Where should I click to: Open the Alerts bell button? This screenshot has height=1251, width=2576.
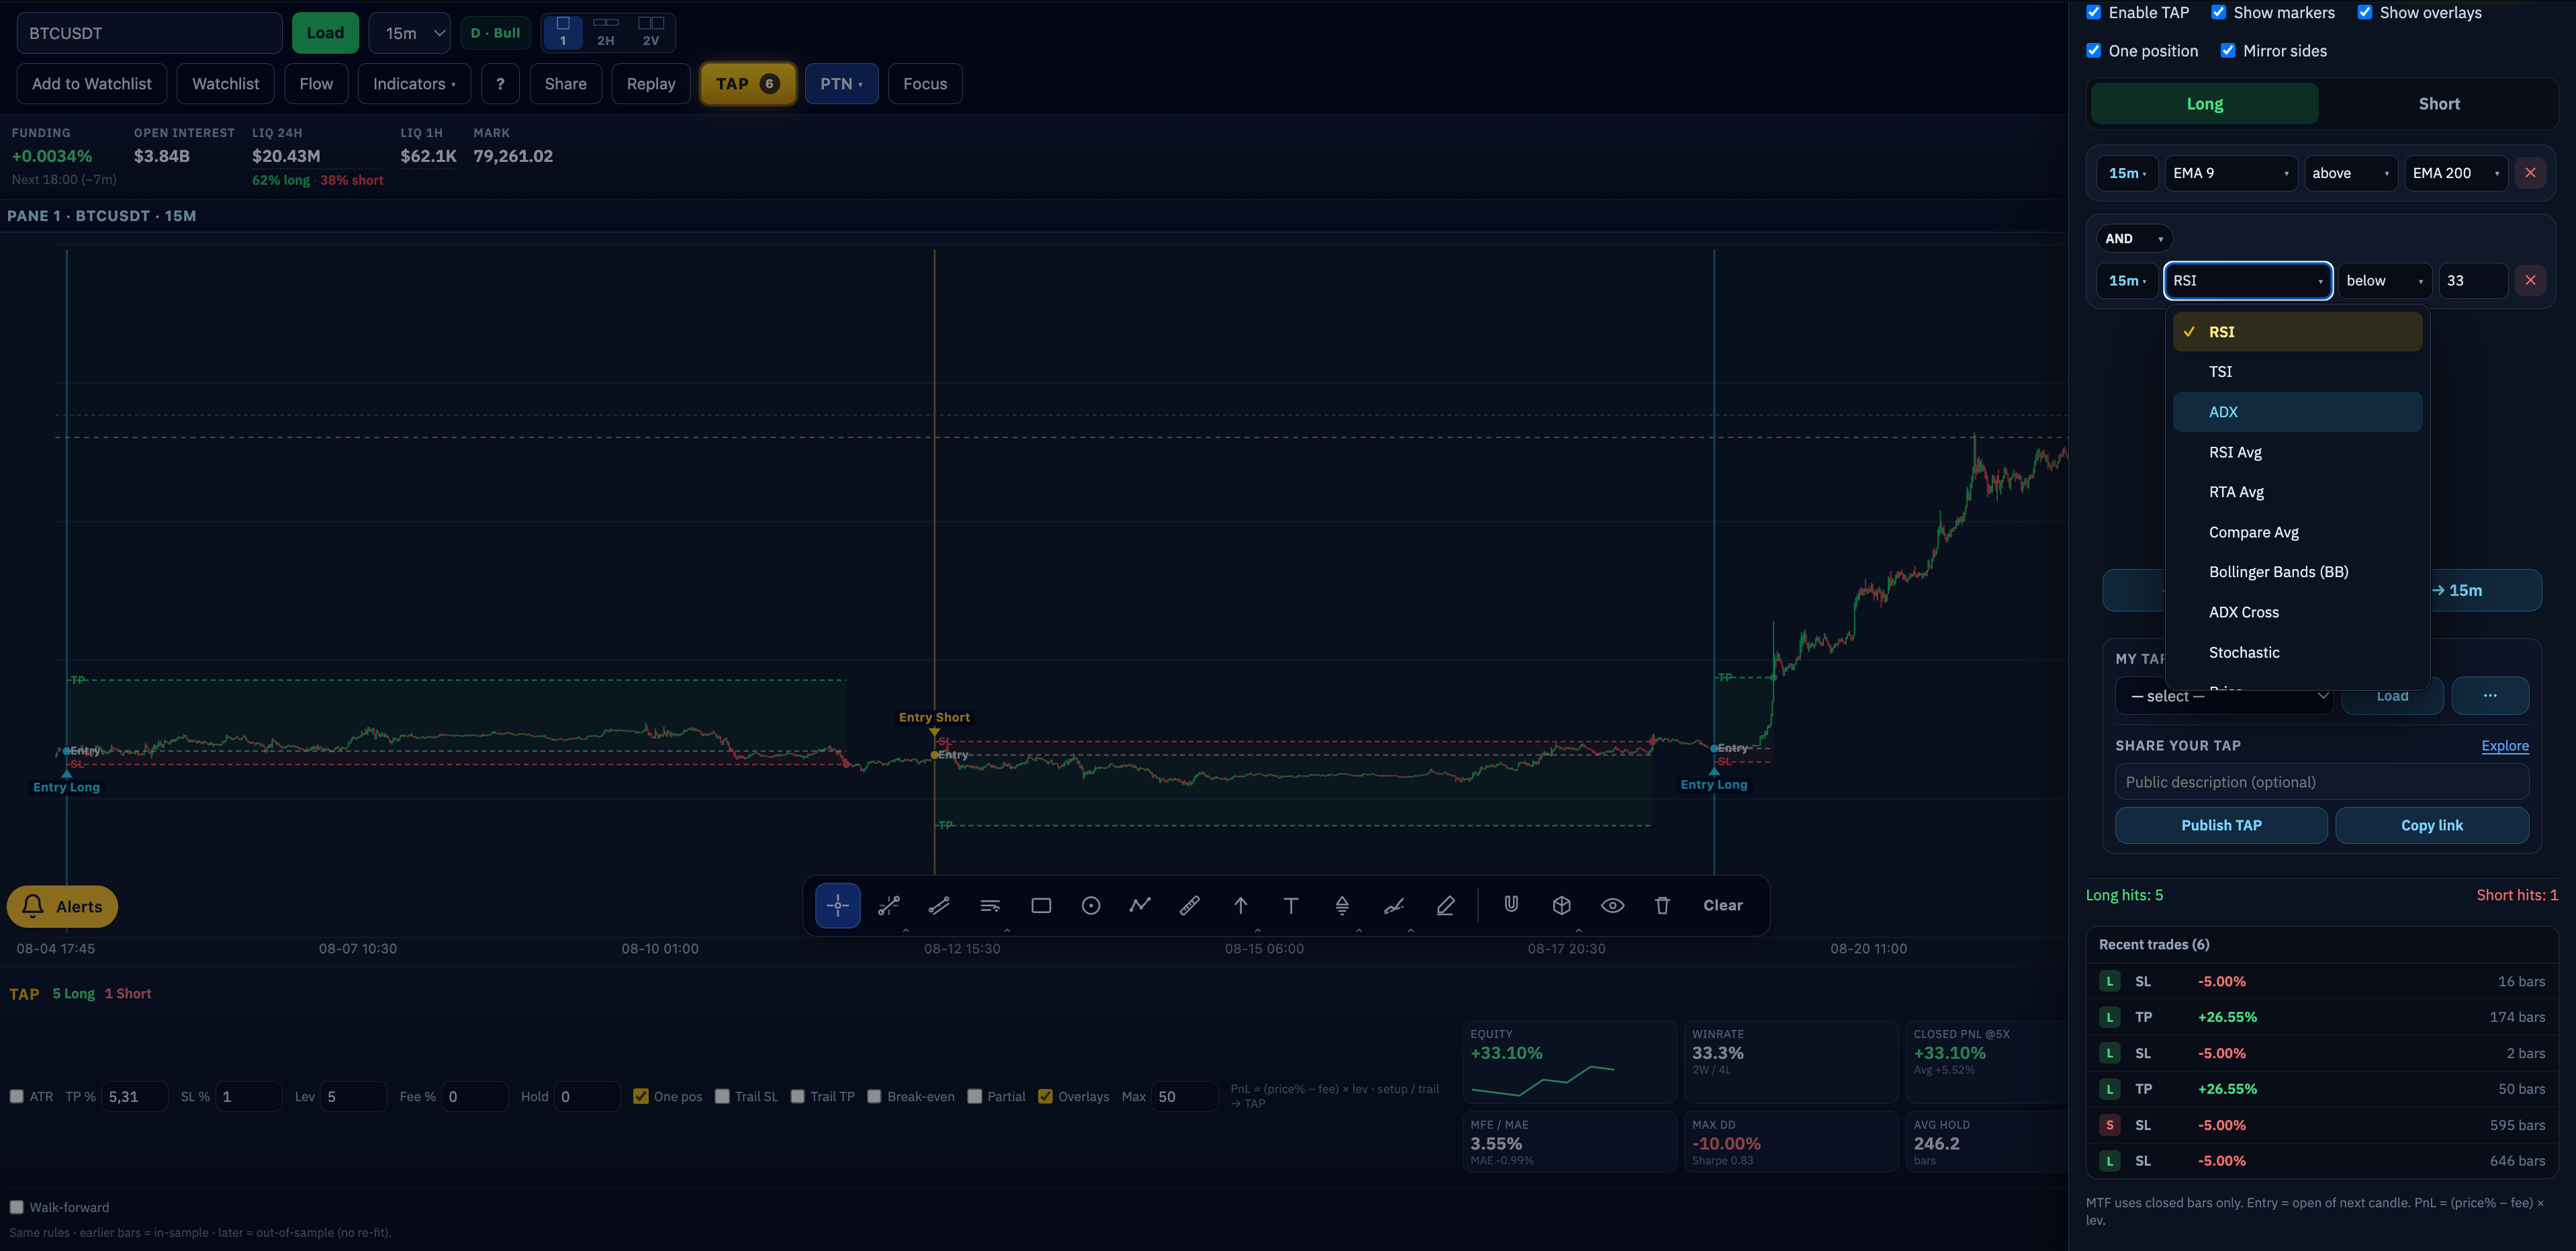[x=62, y=907]
